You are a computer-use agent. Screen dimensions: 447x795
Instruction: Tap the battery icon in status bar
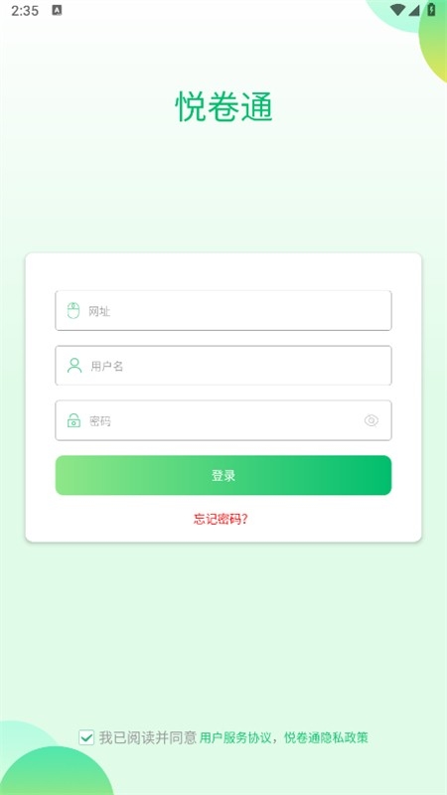(431, 10)
